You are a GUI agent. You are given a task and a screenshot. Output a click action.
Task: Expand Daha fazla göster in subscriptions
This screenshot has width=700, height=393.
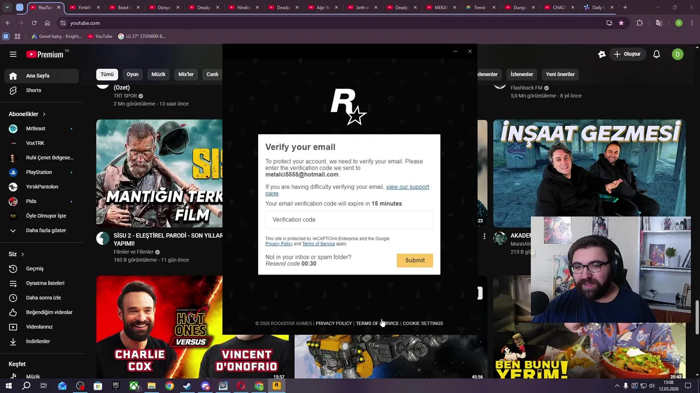41,230
